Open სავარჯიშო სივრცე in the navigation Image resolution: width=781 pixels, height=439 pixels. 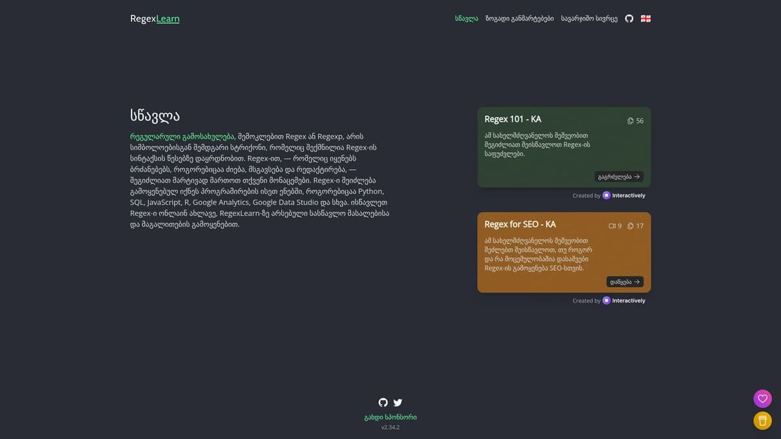tap(589, 18)
